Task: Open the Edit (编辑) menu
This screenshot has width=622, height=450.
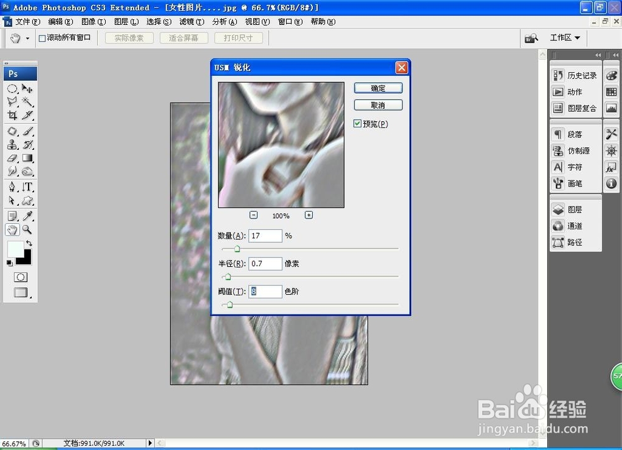Action: pos(61,21)
